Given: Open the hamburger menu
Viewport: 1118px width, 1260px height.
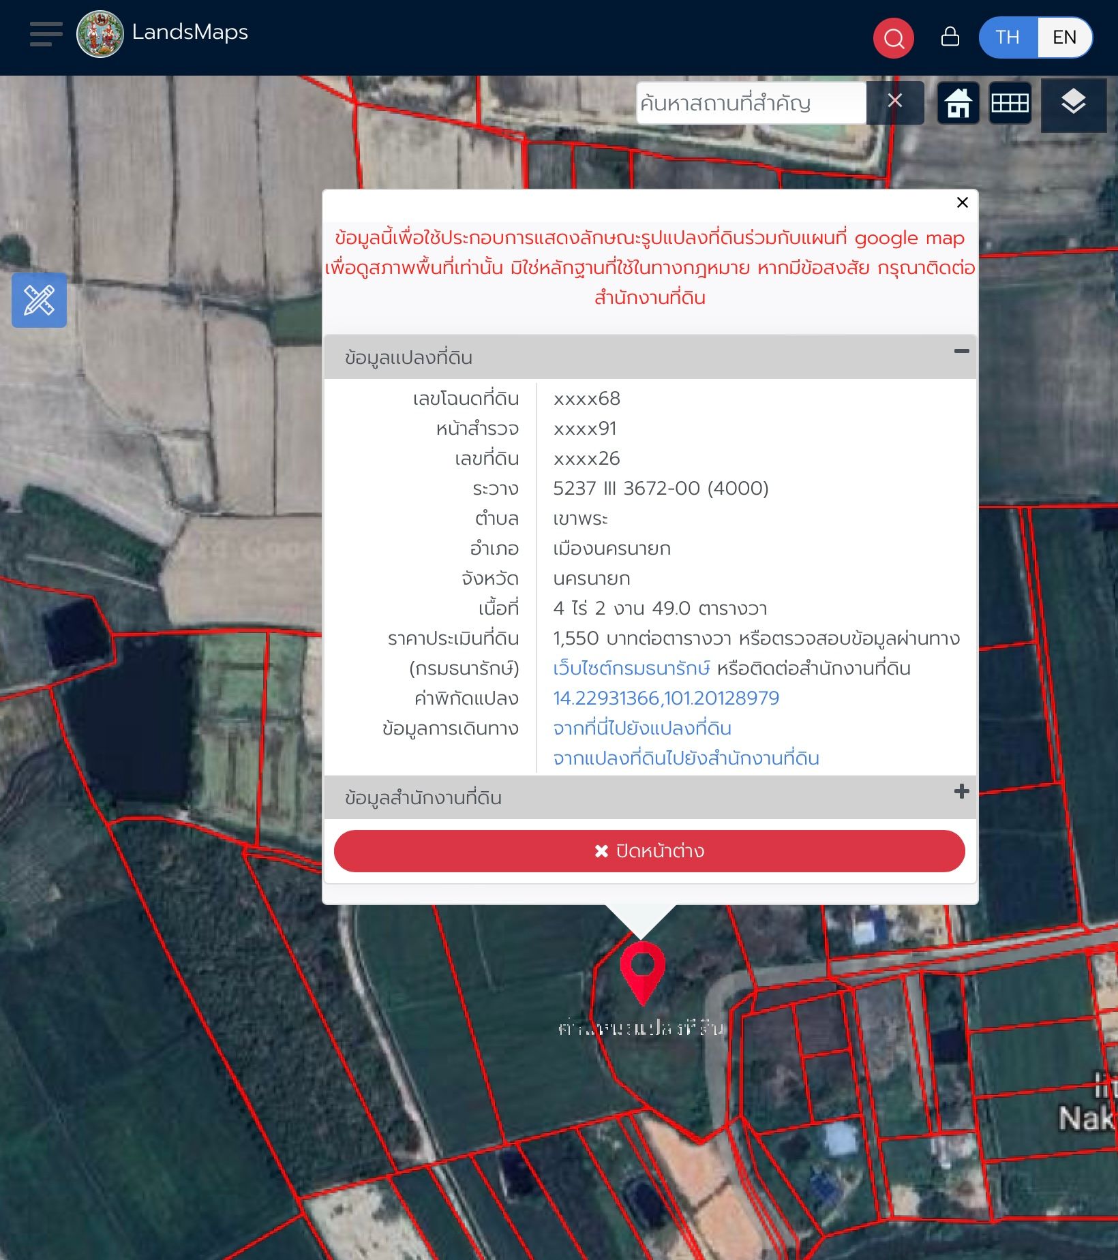Looking at the screenshot, I should point(46,34).
